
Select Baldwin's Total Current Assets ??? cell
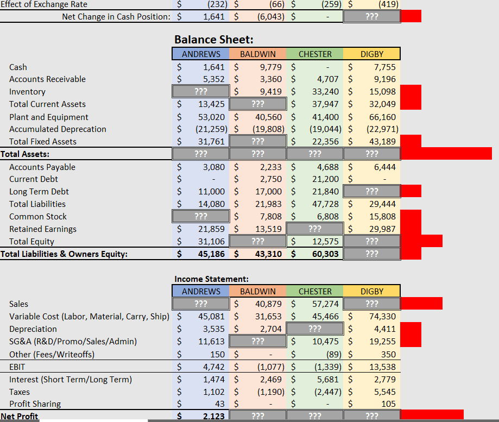(x=257, y=103)
